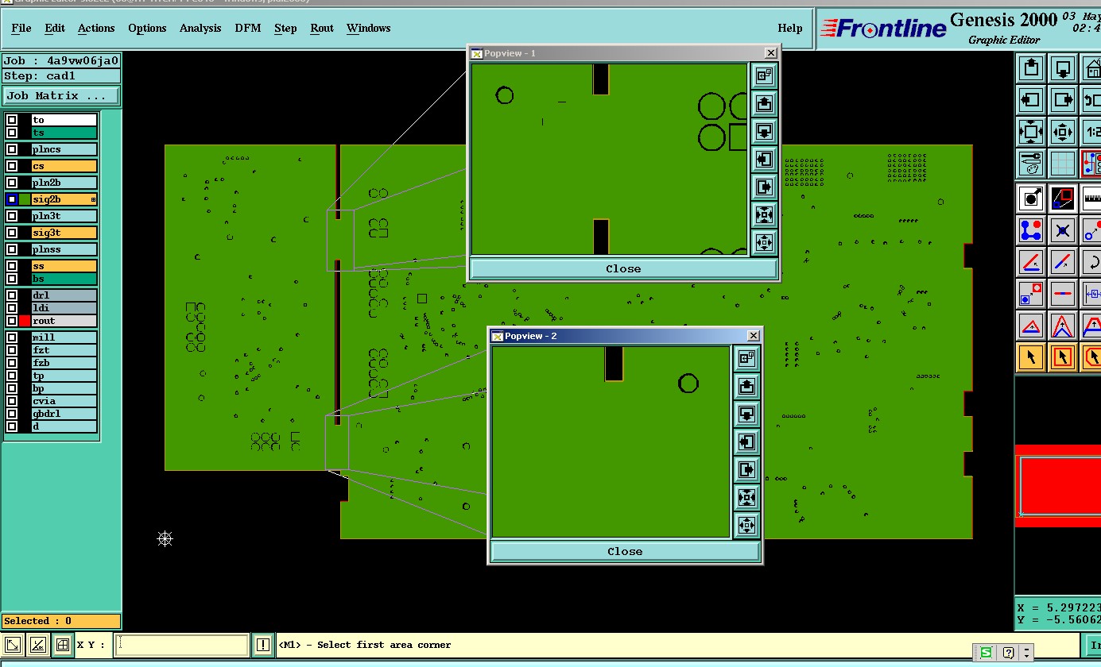Select the single red triangle tool
This screenshot has width=1101, height=667.
click(1031, 326)
